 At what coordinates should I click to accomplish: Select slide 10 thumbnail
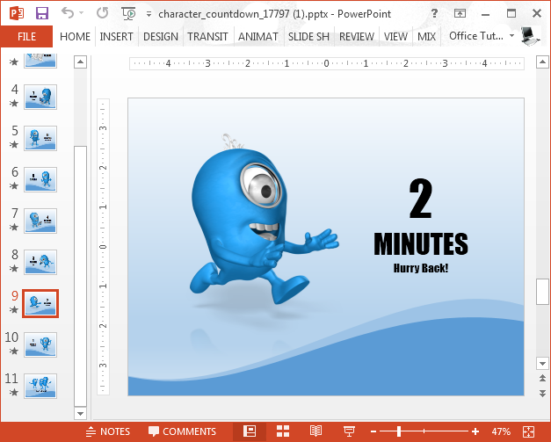(40, 344)
